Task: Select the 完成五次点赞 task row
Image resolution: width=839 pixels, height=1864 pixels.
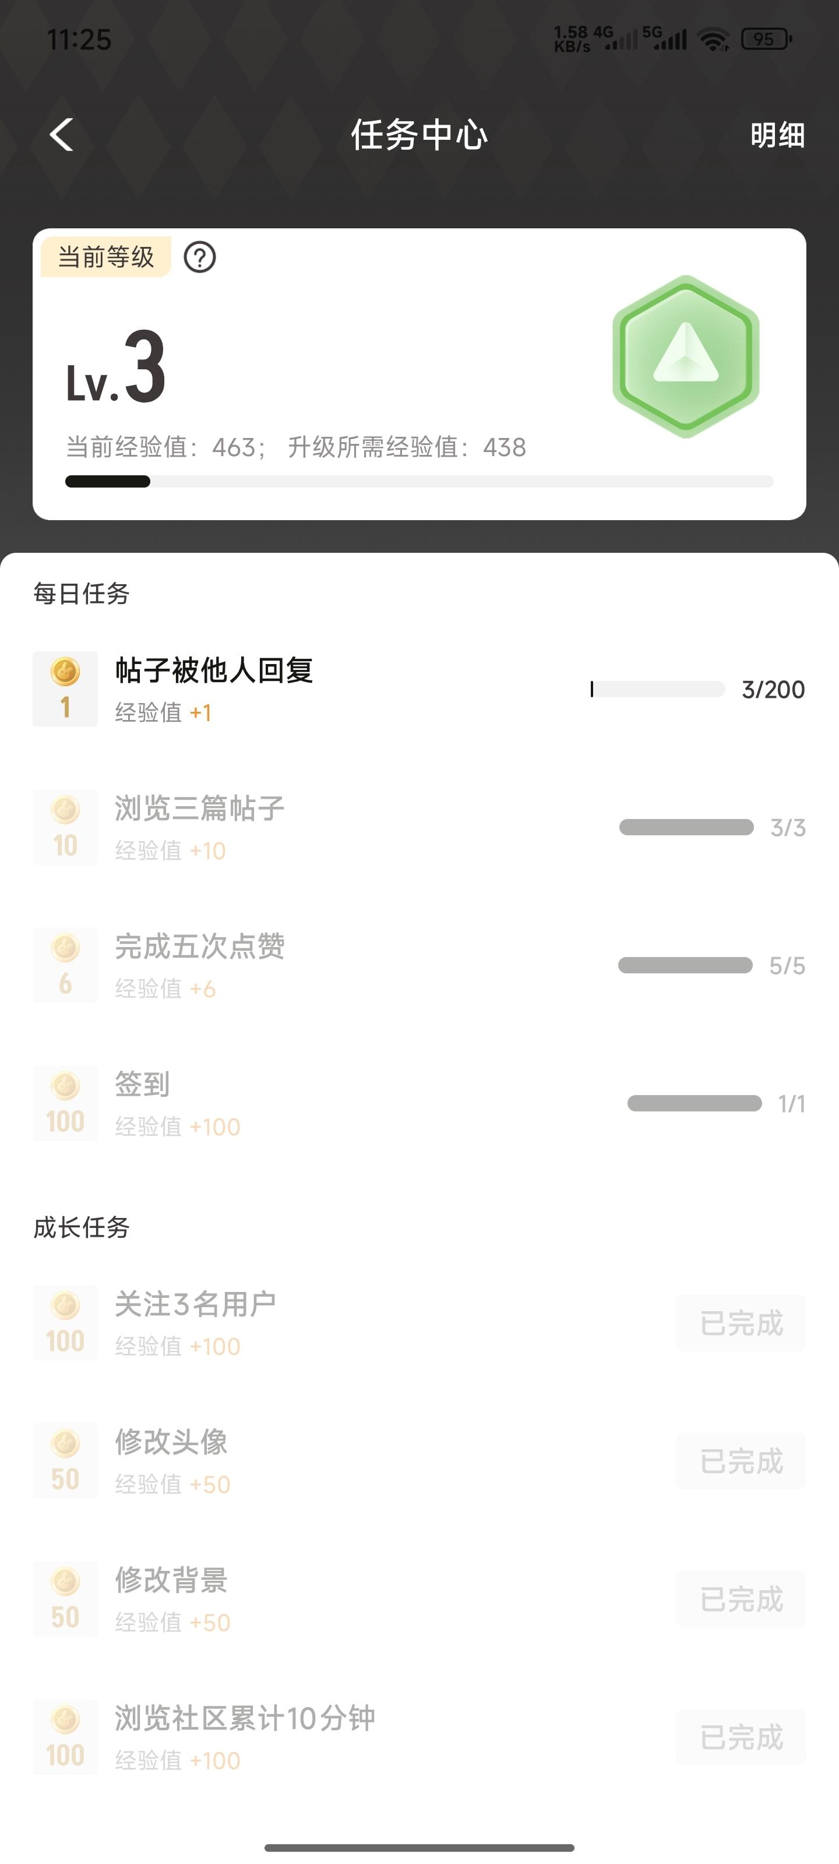Action: (x=200, y=947)
